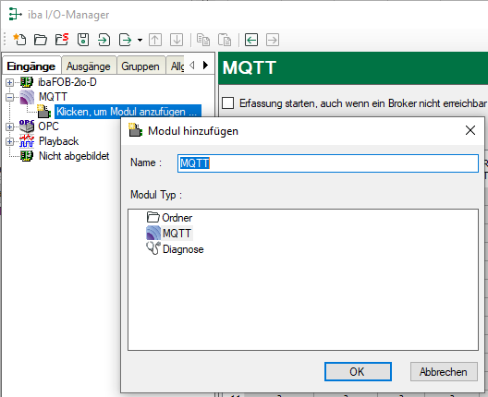Choose the MQTT module type in list
This screenshot has height=397, width=488.
pyautogui.click(x=177, y=234)
